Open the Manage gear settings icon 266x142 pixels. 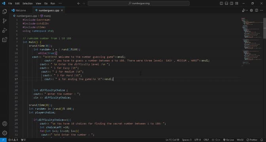click(x=5, y=133)
